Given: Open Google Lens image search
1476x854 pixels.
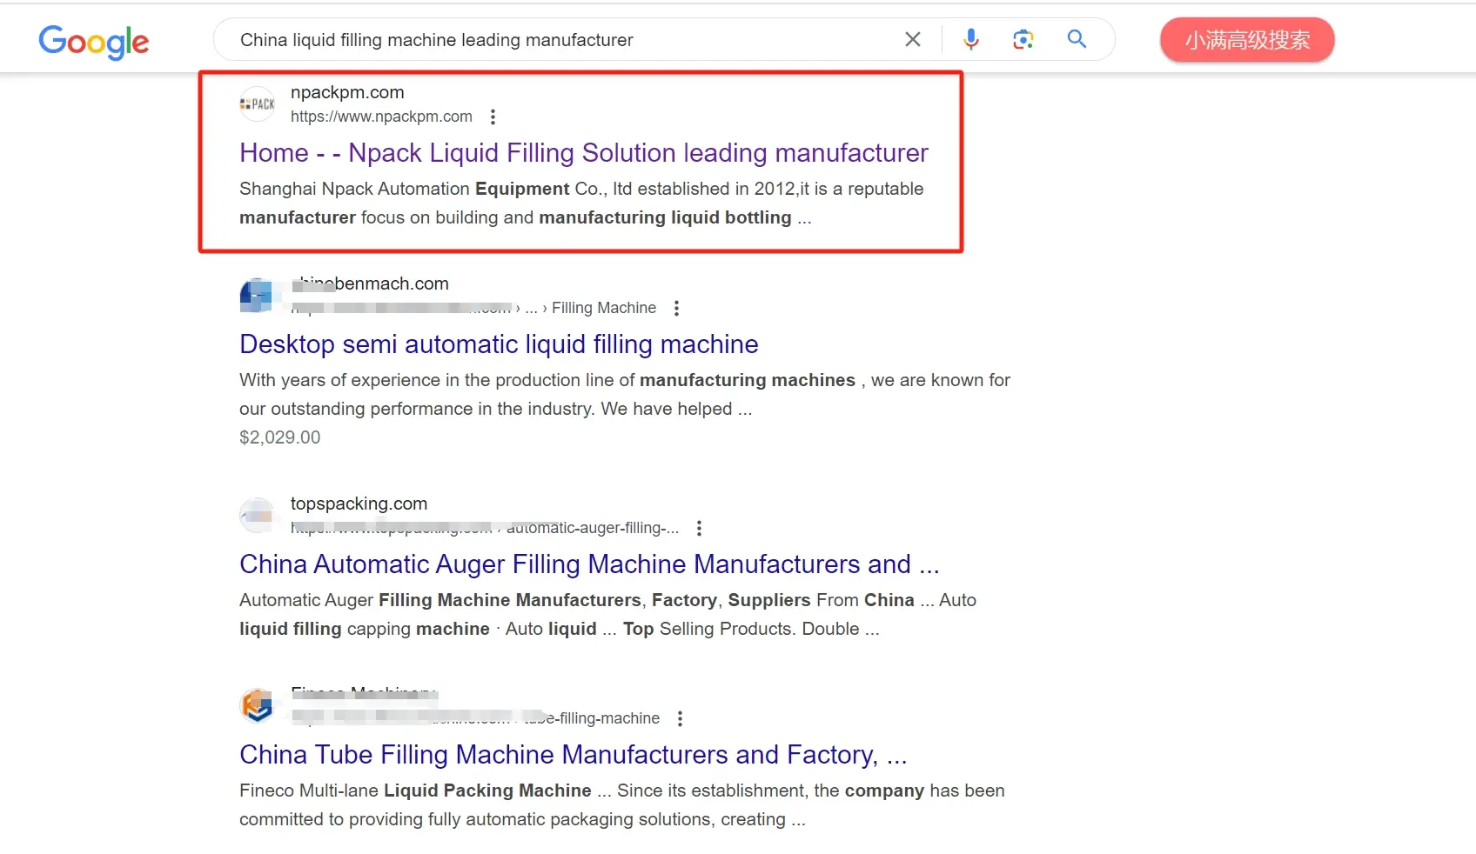Looking at the screenshot, I should (1023, 39).
